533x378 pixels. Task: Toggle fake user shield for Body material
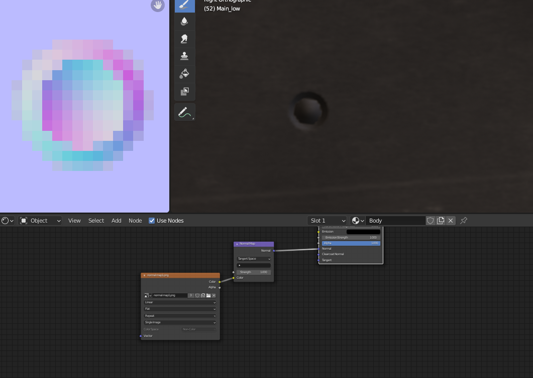pos(431,221)
